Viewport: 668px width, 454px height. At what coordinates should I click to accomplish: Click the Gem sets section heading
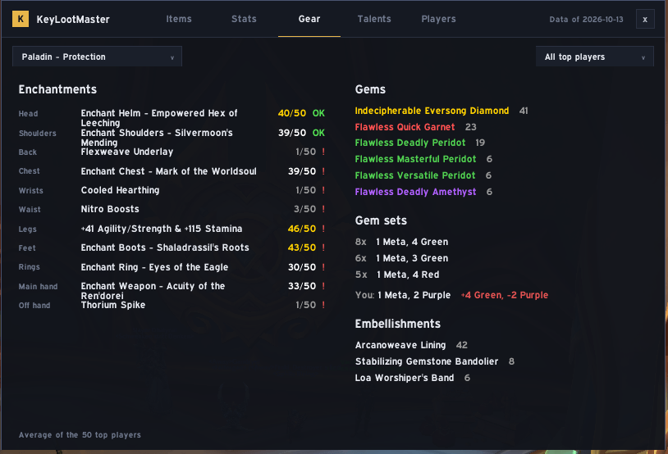(x=381, y=220)
